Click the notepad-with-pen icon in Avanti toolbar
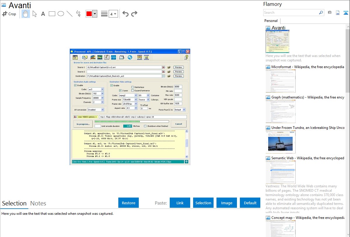Viewport: 350px width, 237px height. tap(106, 57)
